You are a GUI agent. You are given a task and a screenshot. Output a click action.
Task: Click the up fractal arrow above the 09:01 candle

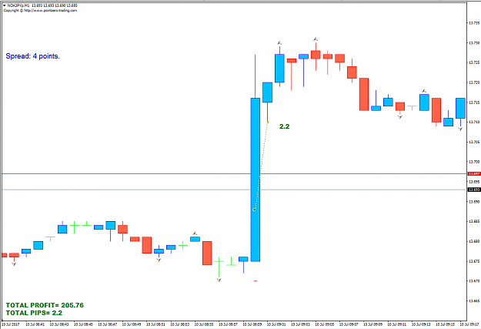(x=279, y=43)
